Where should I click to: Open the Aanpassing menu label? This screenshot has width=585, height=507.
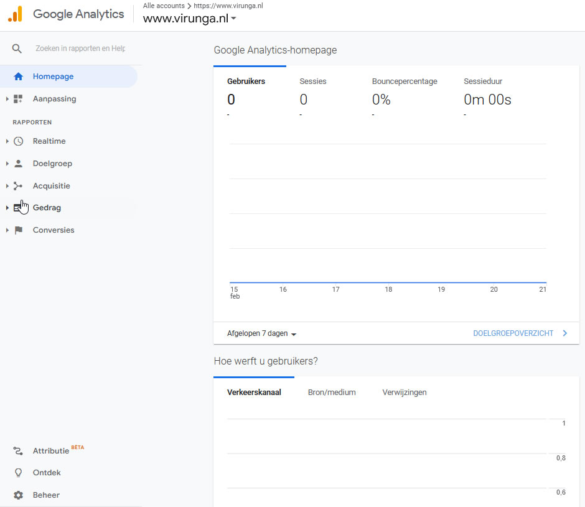(55, 99)
